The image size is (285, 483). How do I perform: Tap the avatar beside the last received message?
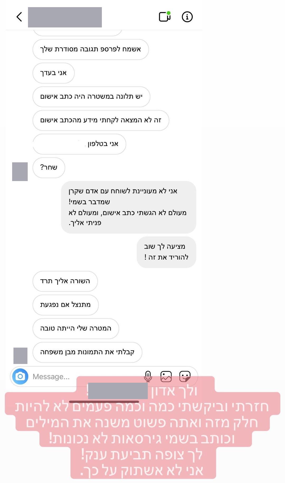20,356
